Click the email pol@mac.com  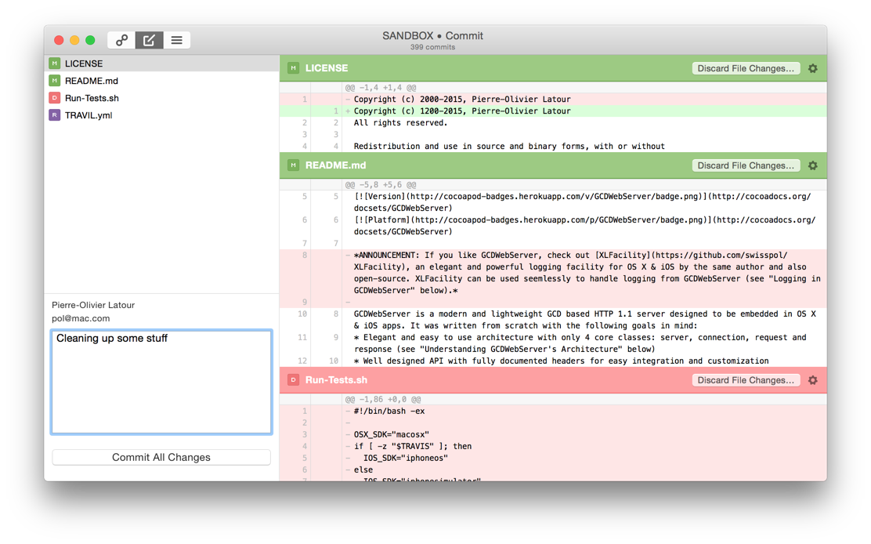point(81,318)
